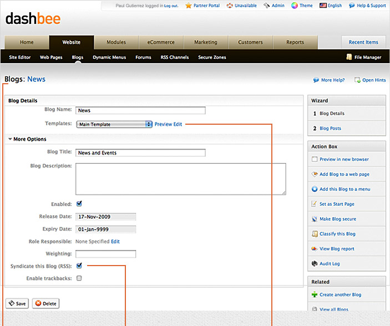Click the Release Date field
The image size is (390, 326).
(106, 217)
